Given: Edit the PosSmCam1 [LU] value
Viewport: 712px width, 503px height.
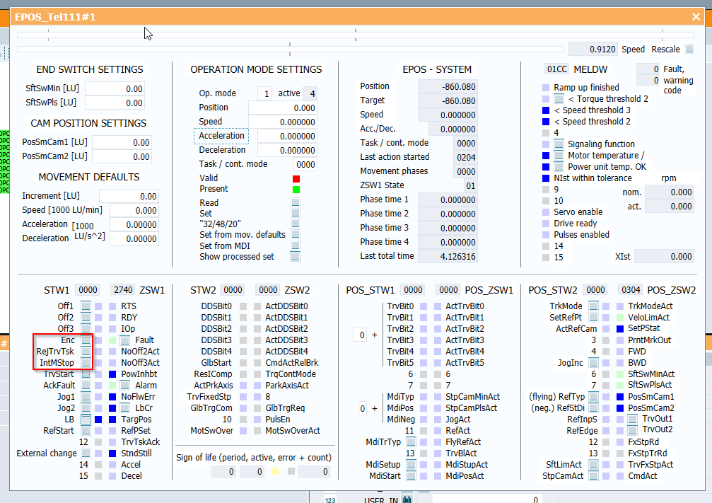Looking at the screenshot, I should tap(122, 143).
